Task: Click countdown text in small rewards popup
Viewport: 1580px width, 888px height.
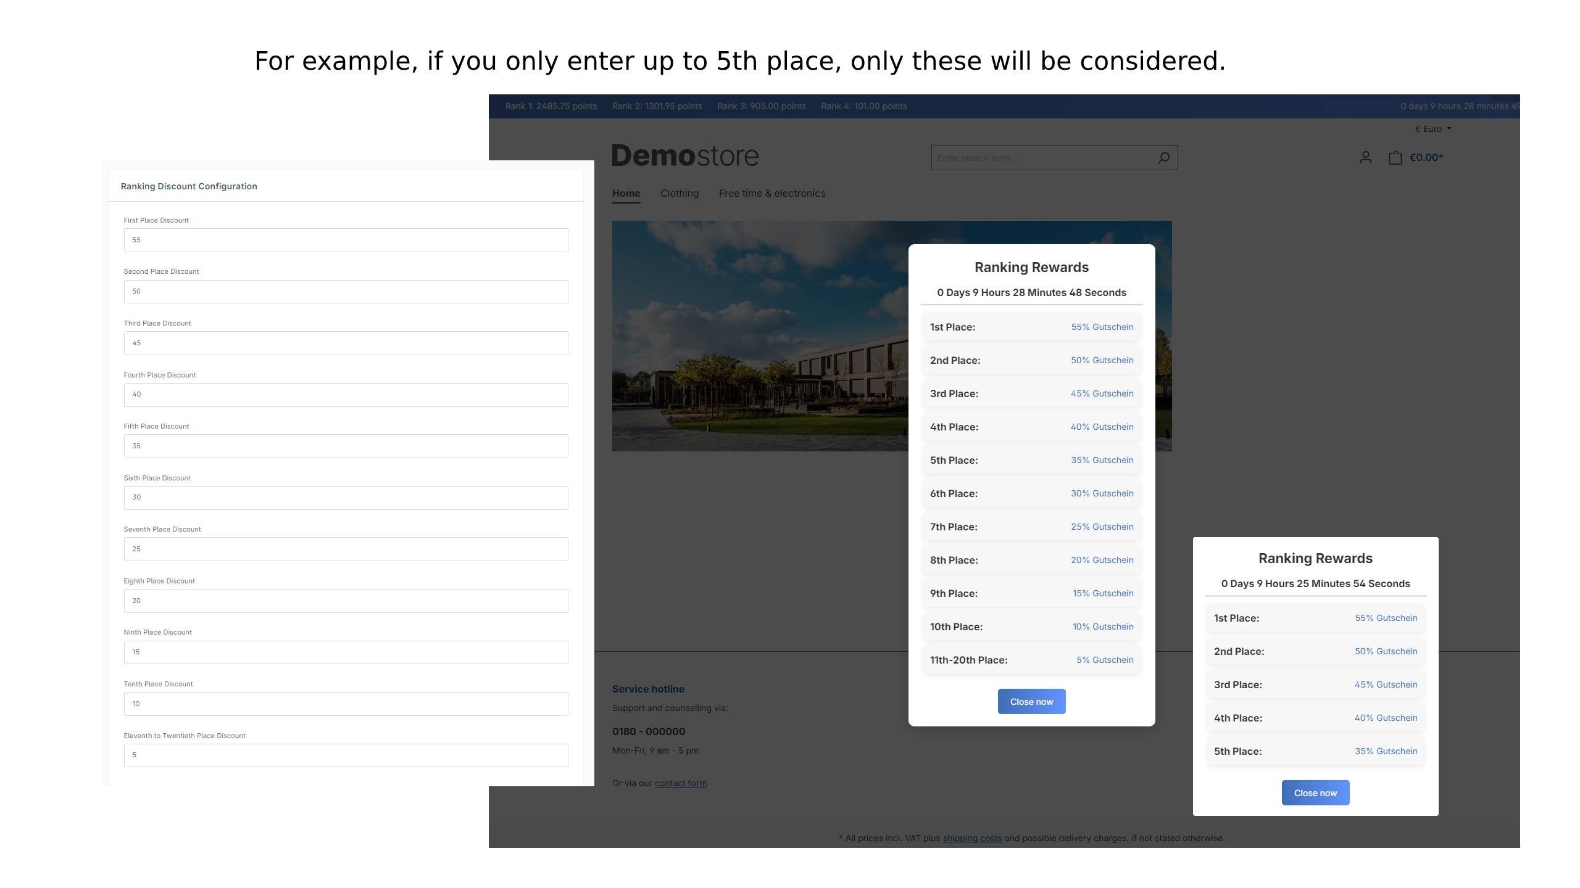Action: point(1315,583)
